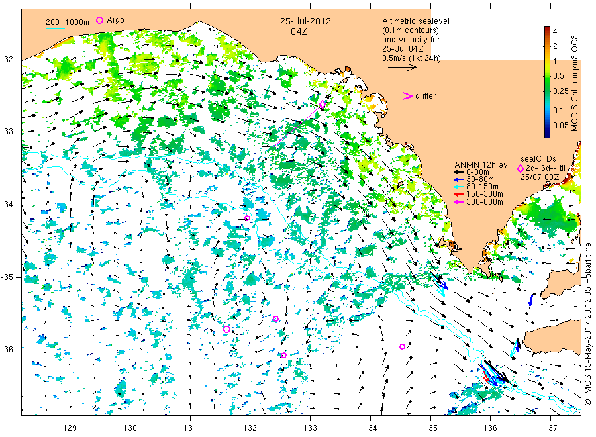This screenshot has width=596, height=437.
Task: Click the dark blue bottom of color bar
Action: click(x=547, y=135)
